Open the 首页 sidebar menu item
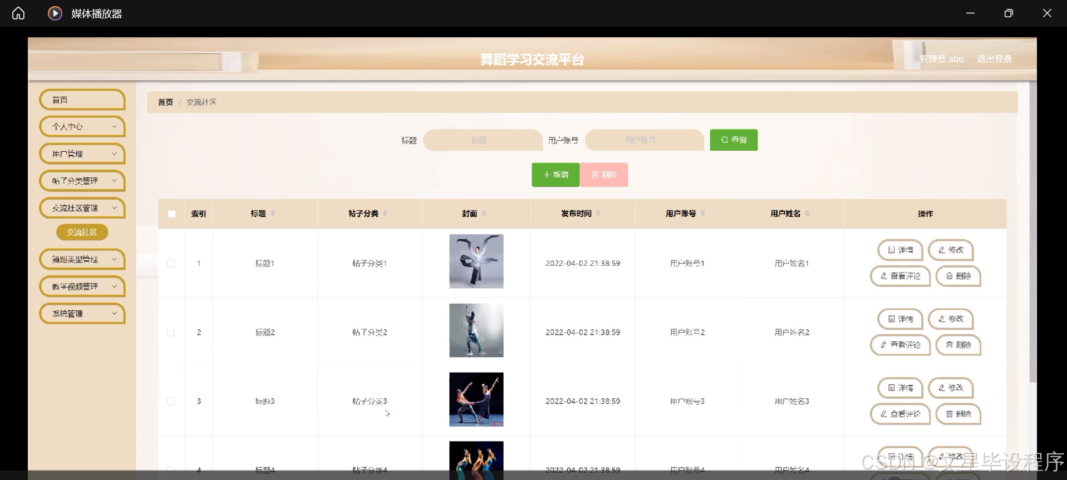Viewport: 1067px width, 480px height. tap(82, 100)
